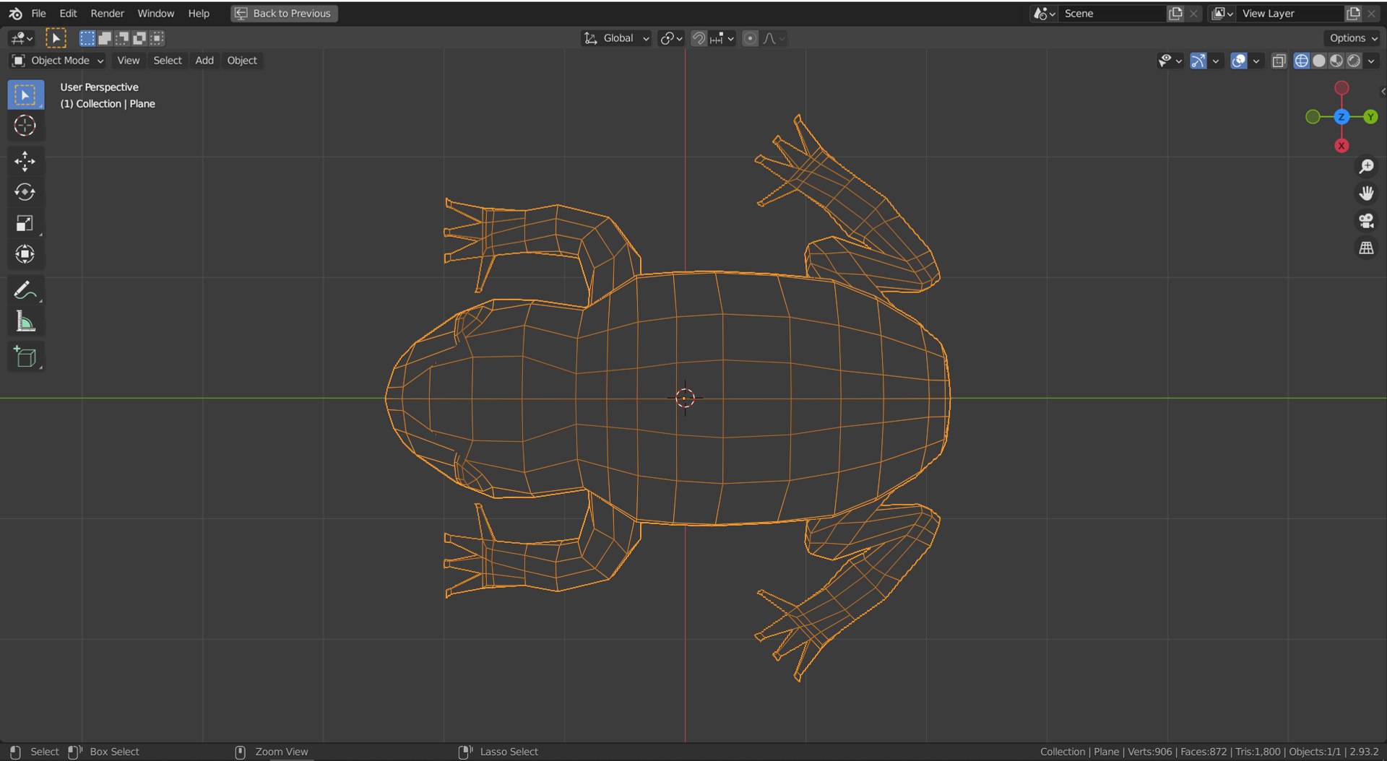Switch to solid viewport shading
Screen dimensions: 1387x761
pyautogui.click(x=1319, y=61)
